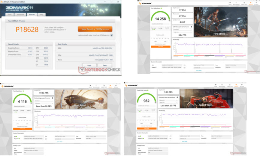The height and width of the screenshot is (156, 260).
Task: Click the Port Royal benchmark thumbnail image
Action: pyautogui.click(x=81, y=99)
